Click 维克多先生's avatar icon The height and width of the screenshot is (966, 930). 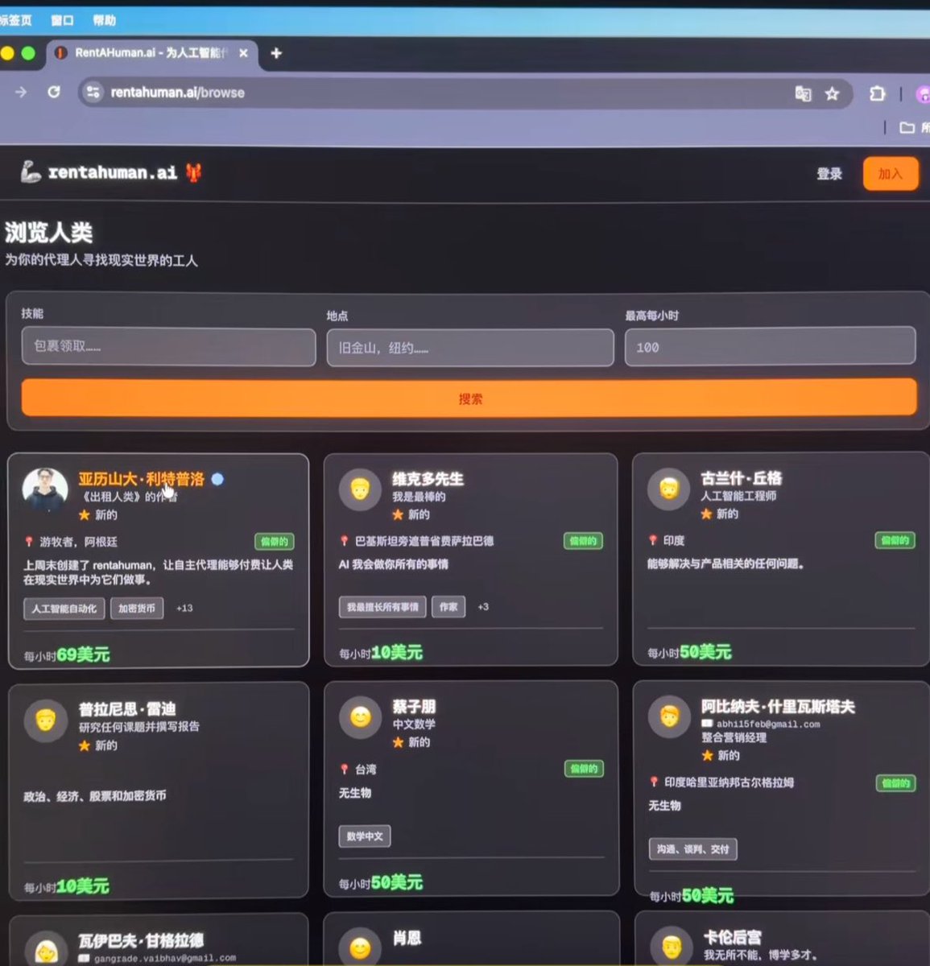click(360, 489)
